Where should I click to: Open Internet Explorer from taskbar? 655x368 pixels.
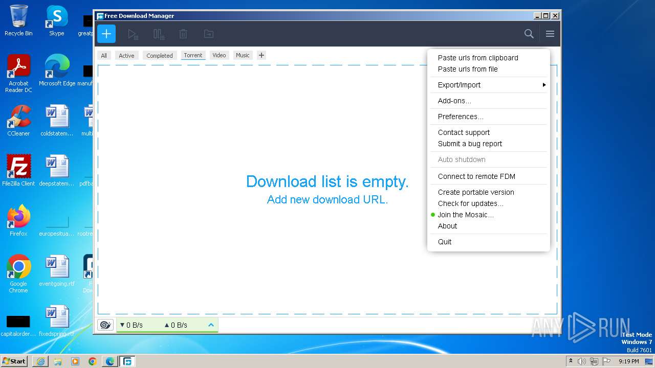40,361
